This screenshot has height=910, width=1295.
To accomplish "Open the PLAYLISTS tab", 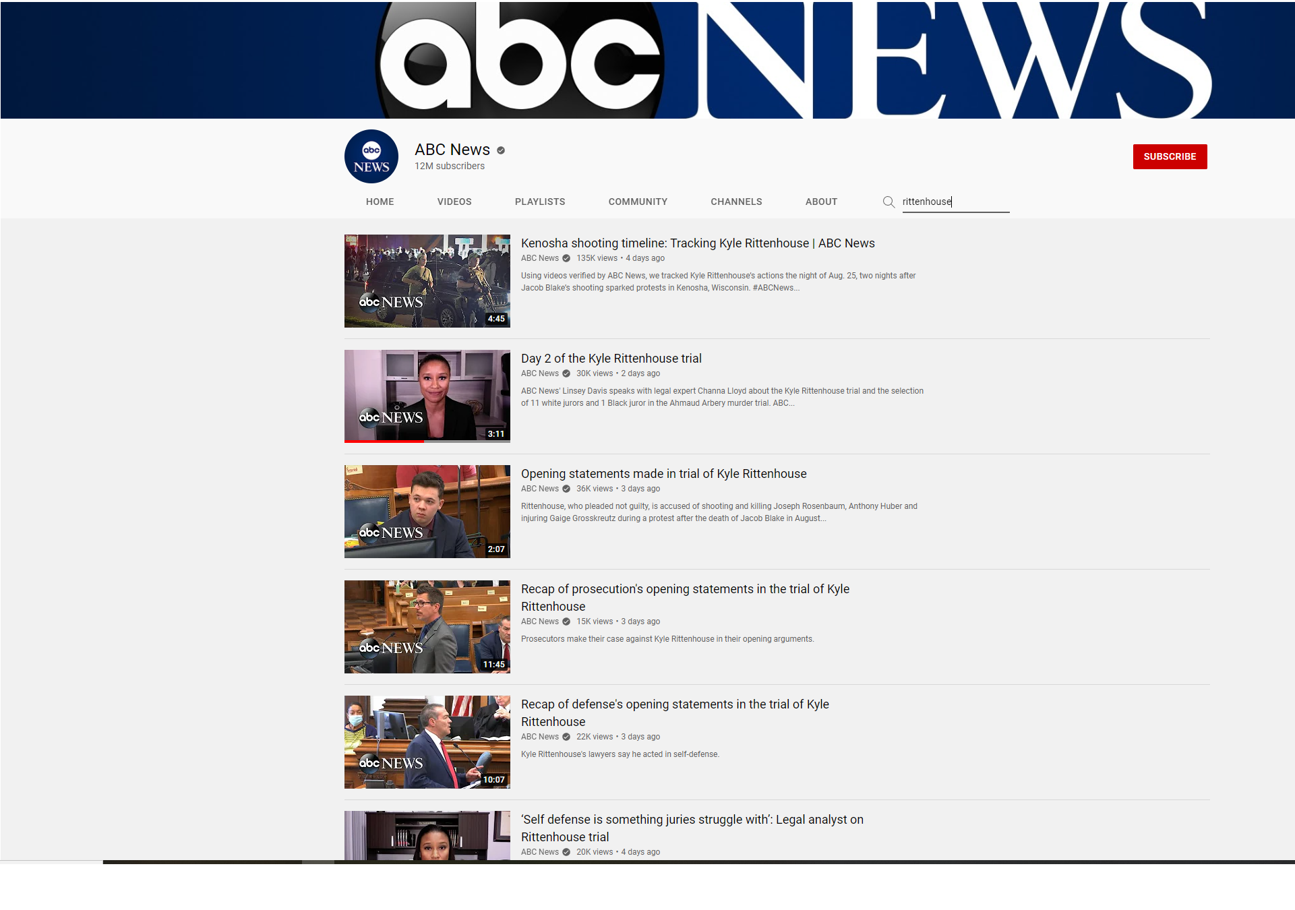I will pos(540,202).
